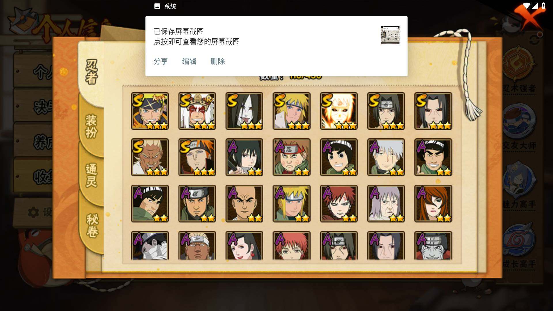Switch to the 通灵 side tab
553x311 pixels.
(x=91, y=175)
